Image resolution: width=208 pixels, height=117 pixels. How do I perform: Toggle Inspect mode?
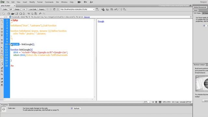[x=42, y=9]
